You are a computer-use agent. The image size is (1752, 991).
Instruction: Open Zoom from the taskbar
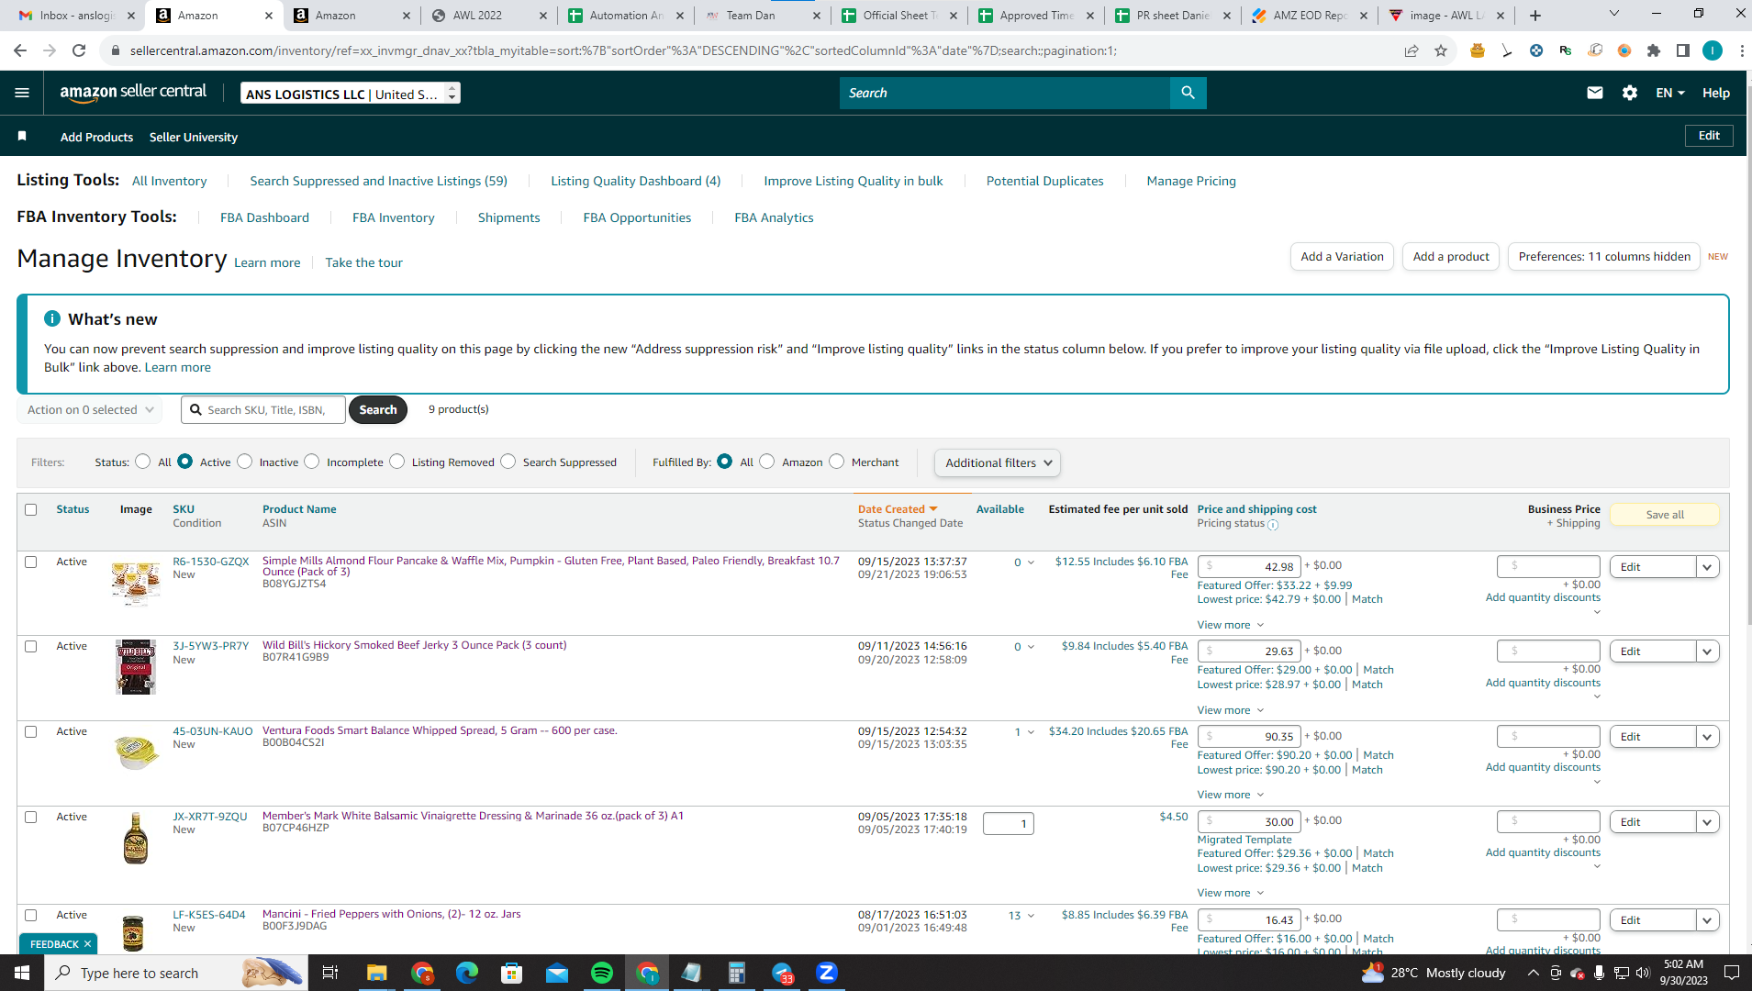point(827,973)
